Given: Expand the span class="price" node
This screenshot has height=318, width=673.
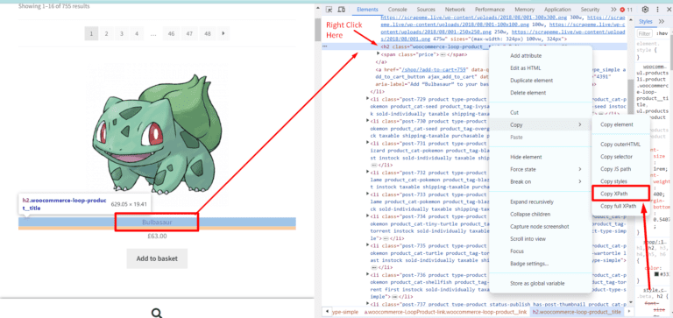Looking at the screenshot, I should point(379,54).
